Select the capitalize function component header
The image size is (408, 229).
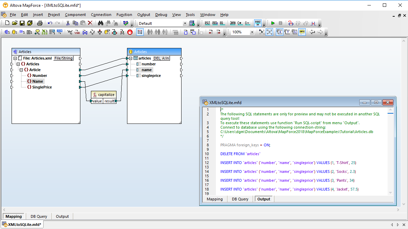point(104,95)
